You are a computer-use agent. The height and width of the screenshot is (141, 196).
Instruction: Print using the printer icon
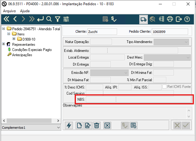click(x=170, y=19)
